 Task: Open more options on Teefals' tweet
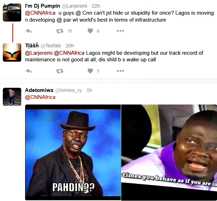(121, 71)
